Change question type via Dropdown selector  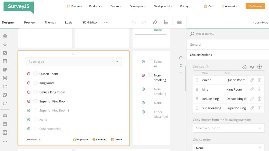(x=33, y=139)
